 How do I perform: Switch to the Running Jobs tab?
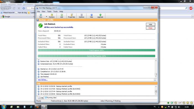pos(50,98)
